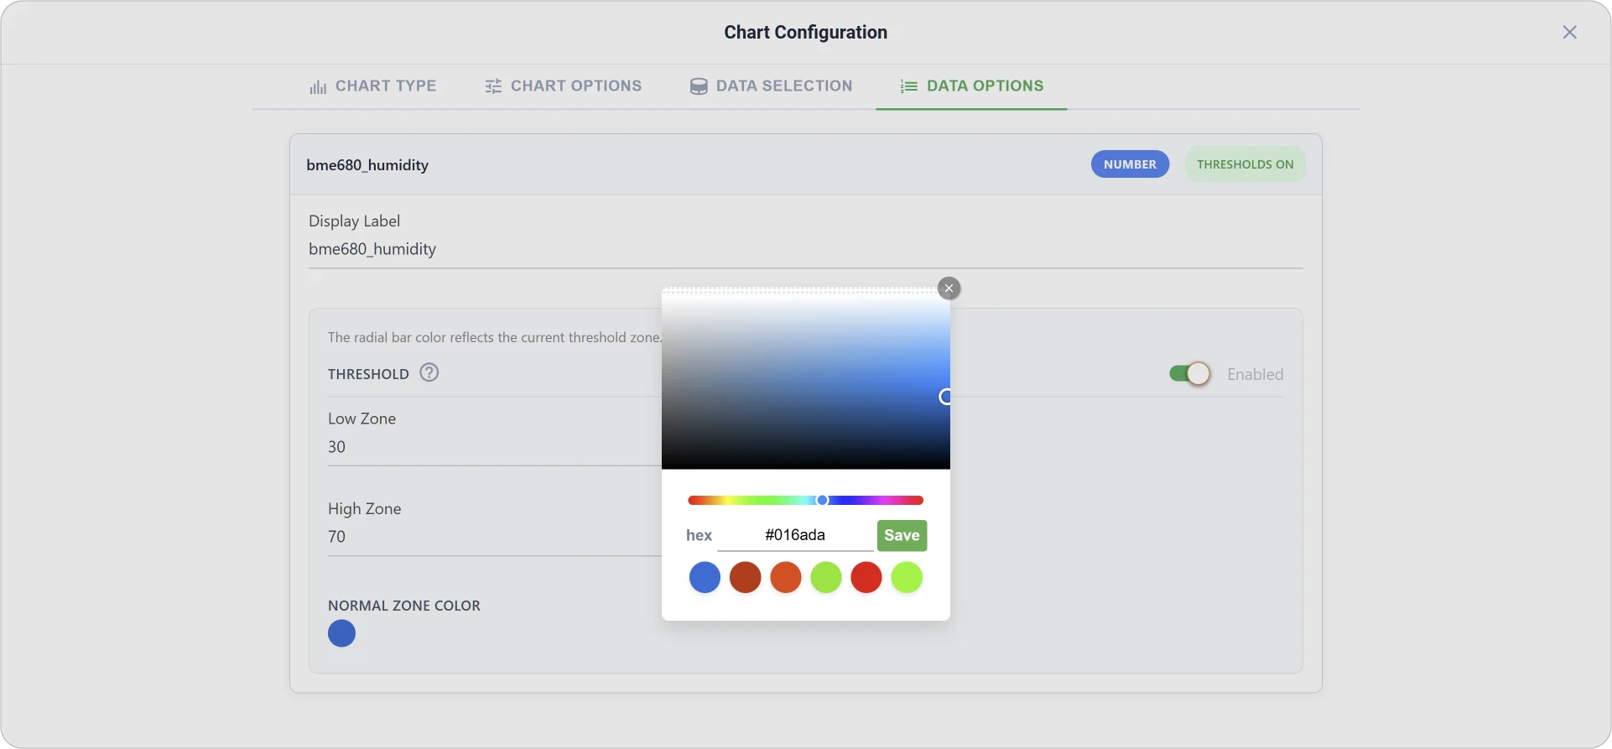Click the THRESHOLD section label
This screenshot has width=1612, height=749.
[368, 374]
